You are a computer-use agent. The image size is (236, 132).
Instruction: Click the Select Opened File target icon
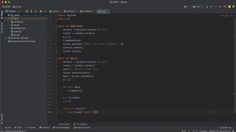click(27, 11)
